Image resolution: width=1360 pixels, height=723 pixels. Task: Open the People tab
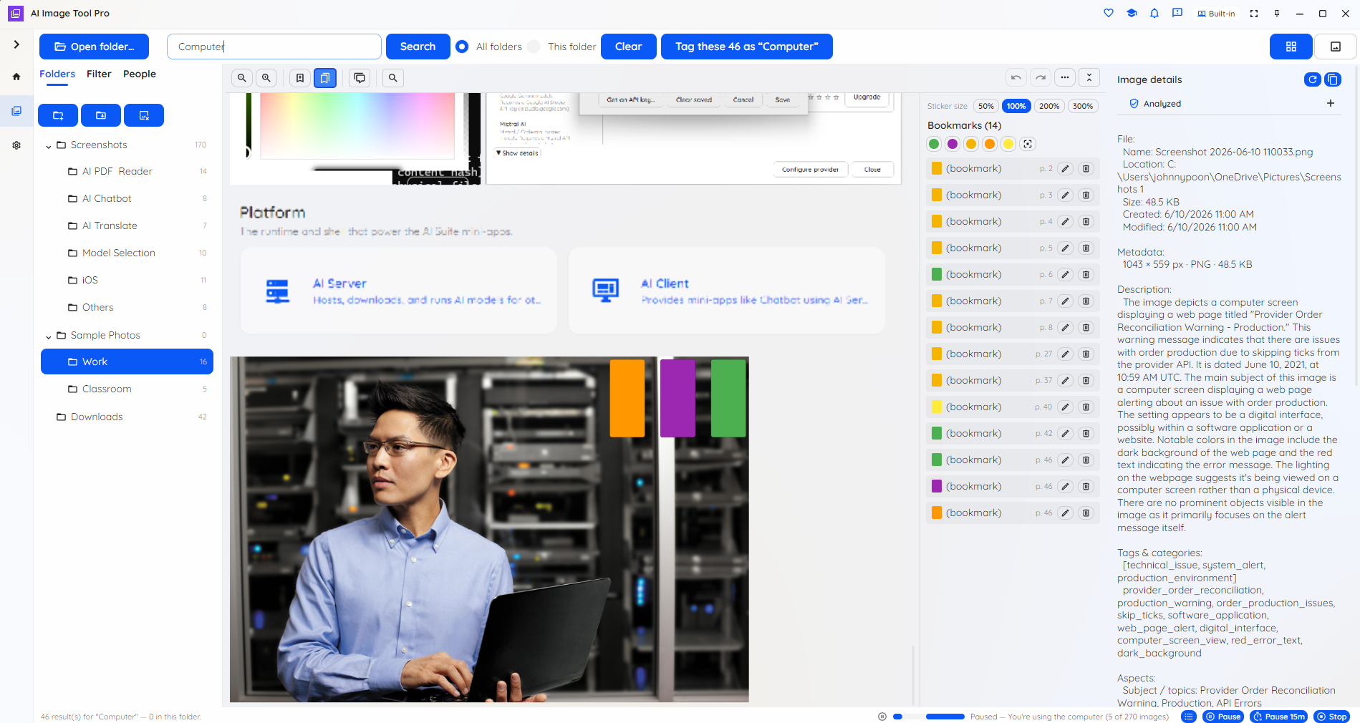point(140,74)
